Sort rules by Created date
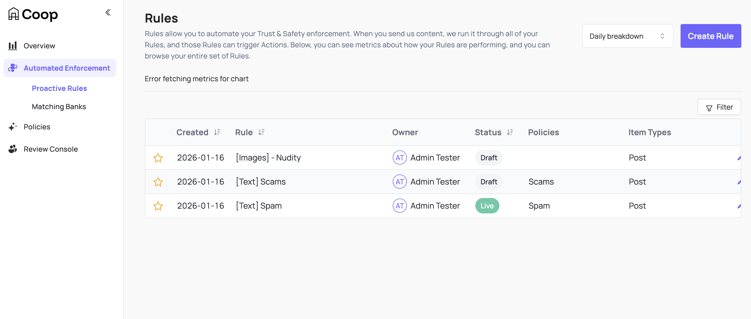 pyautogui.click(x=217, y=132)
